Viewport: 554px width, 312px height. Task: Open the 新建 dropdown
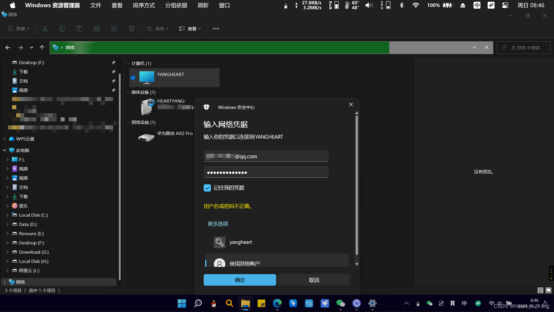[x=18, y=29]
